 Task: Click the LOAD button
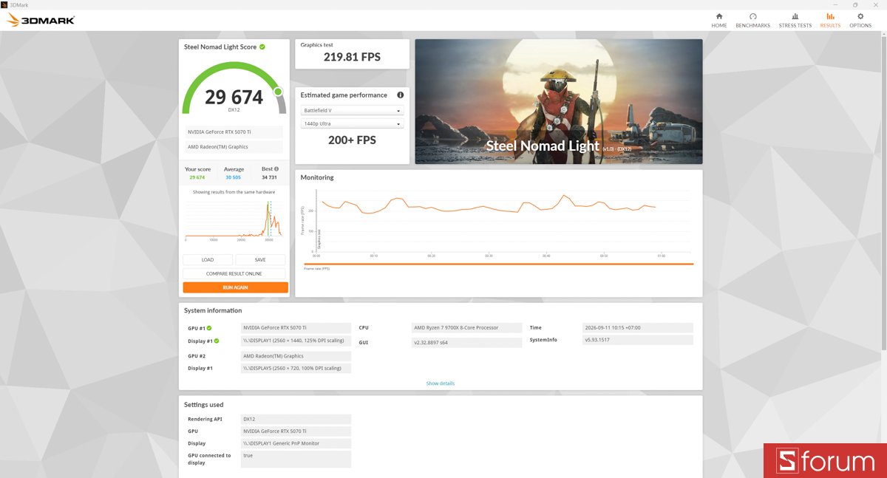coord(208,260)
